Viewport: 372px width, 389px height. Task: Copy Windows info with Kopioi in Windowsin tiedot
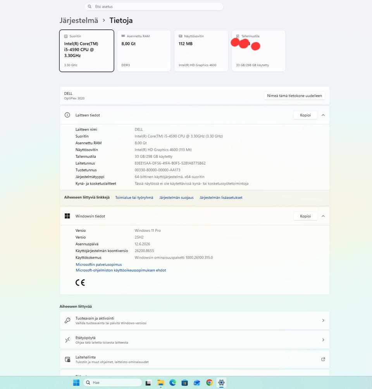point(305,216)
